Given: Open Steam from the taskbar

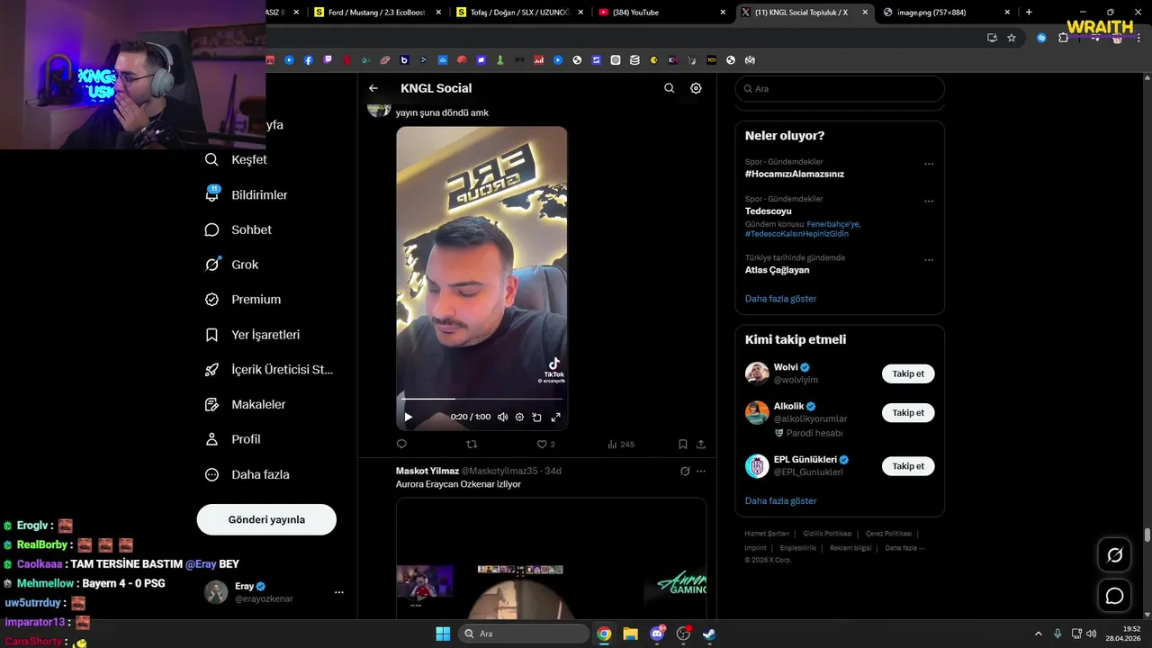Looking at the screenshot, I should pyautogui.click(x=709, y=634).
